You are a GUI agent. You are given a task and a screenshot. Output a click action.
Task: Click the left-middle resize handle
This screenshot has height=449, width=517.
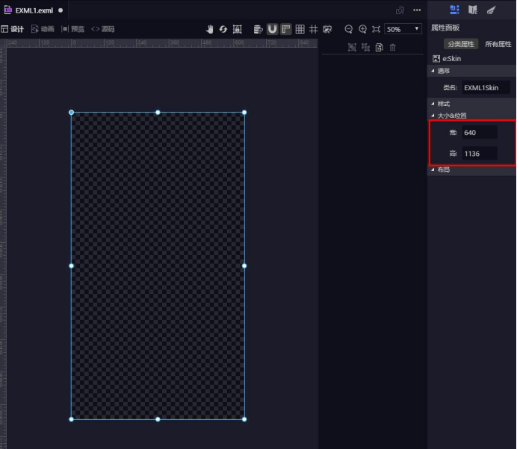coord(71,266)
